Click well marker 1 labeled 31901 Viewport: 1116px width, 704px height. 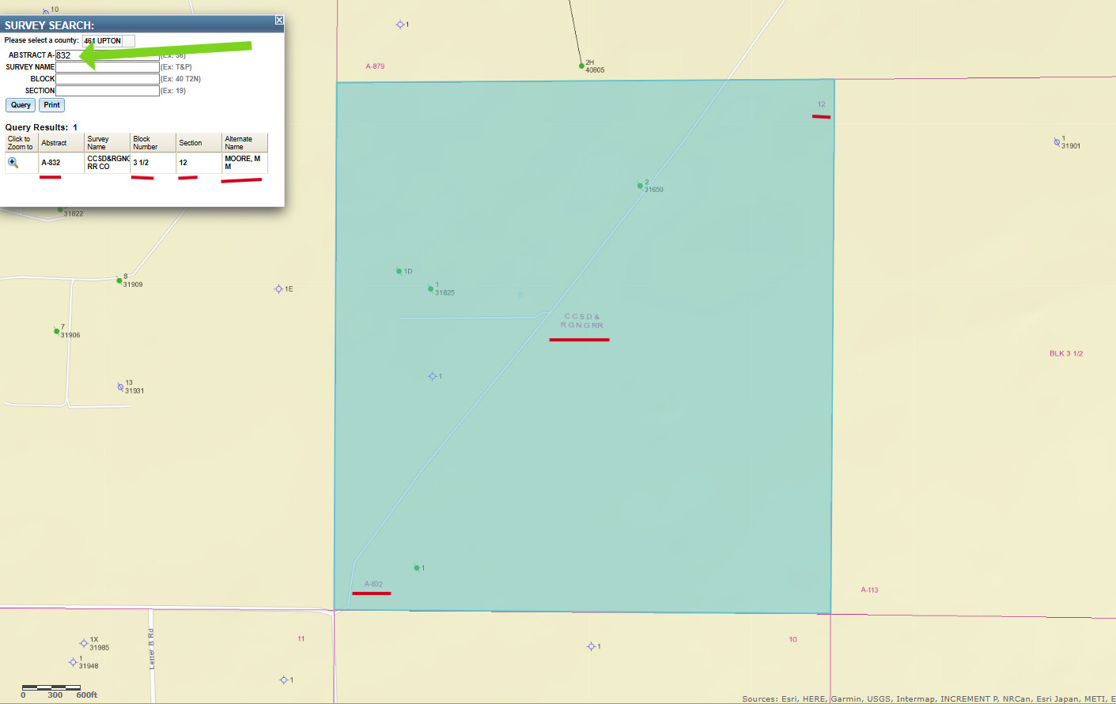click(1057, 142)
